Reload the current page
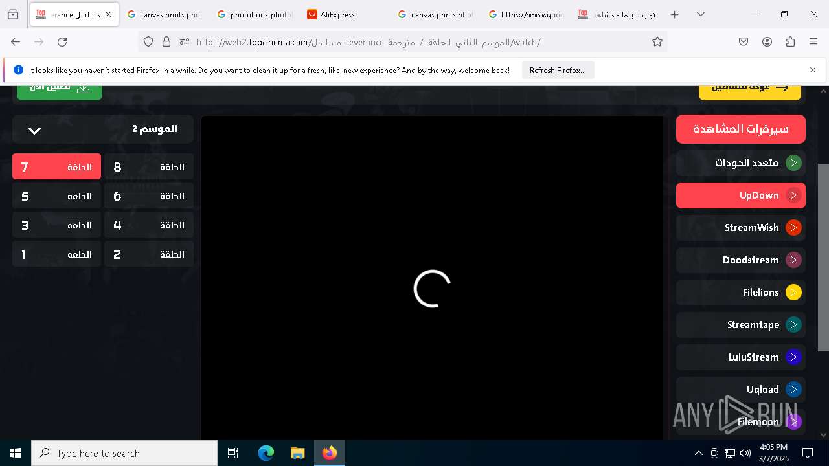The height and width of the screenshot is (466, 829). coord(62,41)
